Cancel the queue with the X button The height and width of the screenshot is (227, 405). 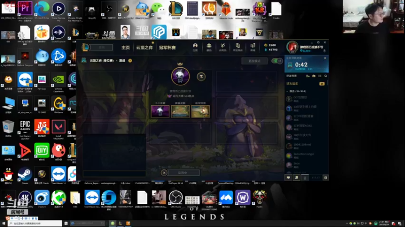[x=164, y=173]
